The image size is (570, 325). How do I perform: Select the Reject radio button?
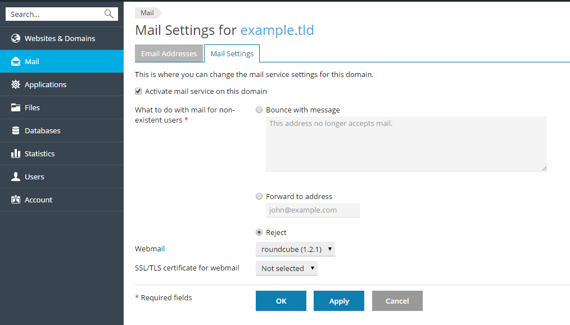259,232
